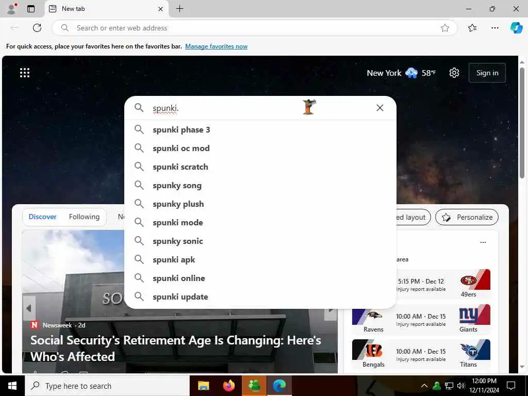Open the green people app on taskbar

coord(254,386)
